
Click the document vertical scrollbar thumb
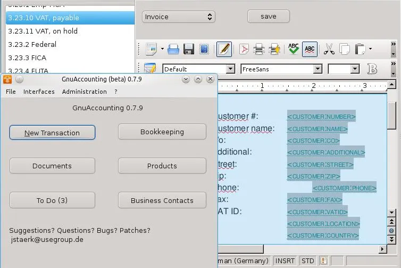[391, 116]
